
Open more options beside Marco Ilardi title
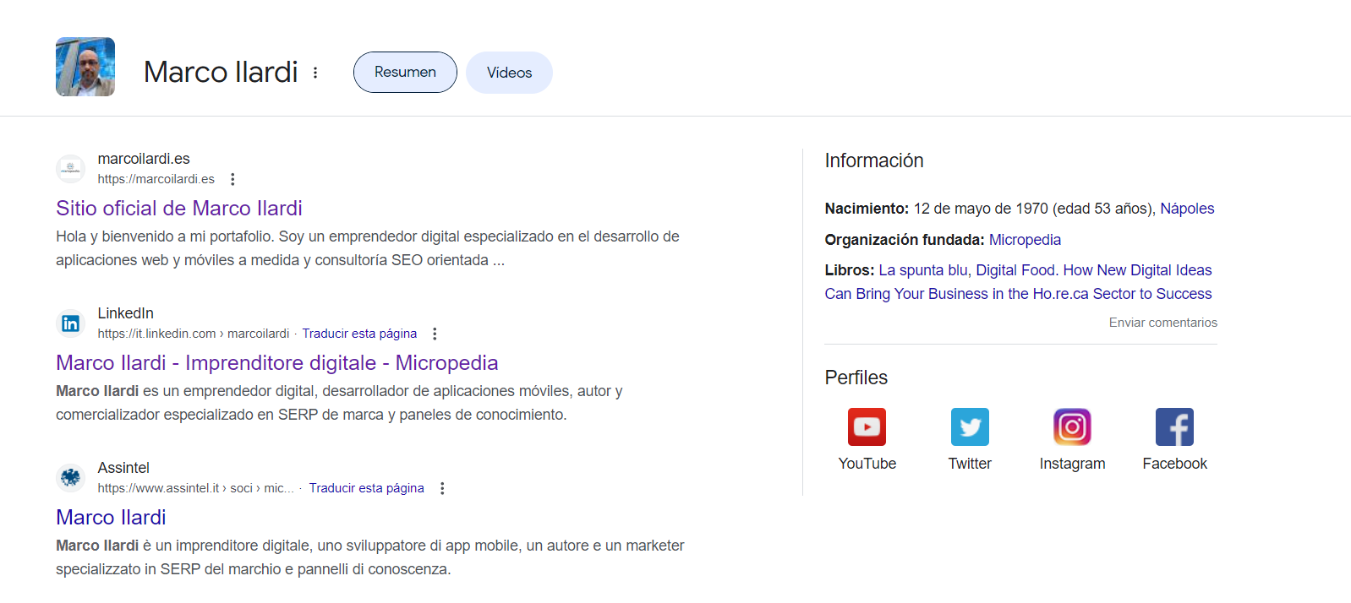coord(315,73)
